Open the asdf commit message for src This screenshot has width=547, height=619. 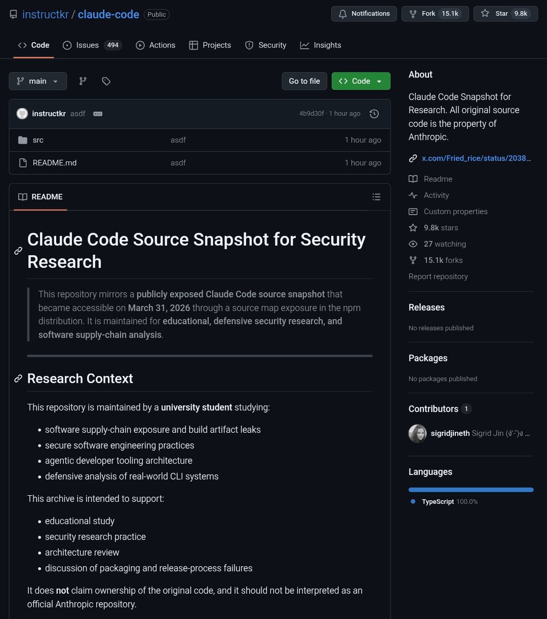tap(178, 140)
